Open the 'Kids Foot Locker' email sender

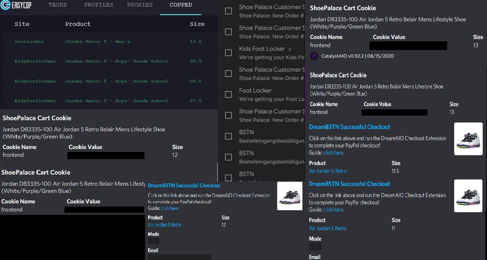click(x=262, y=49)
